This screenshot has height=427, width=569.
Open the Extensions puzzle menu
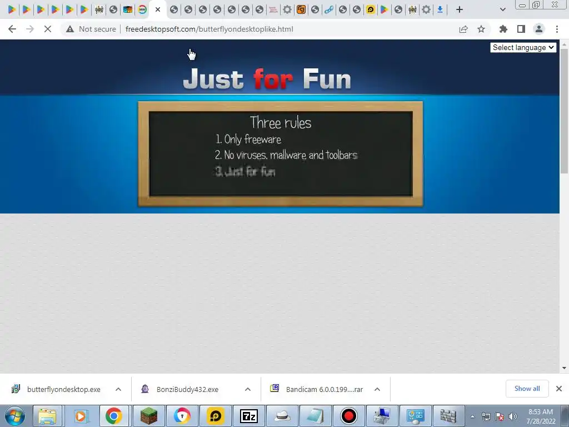(x=503, y=29)
